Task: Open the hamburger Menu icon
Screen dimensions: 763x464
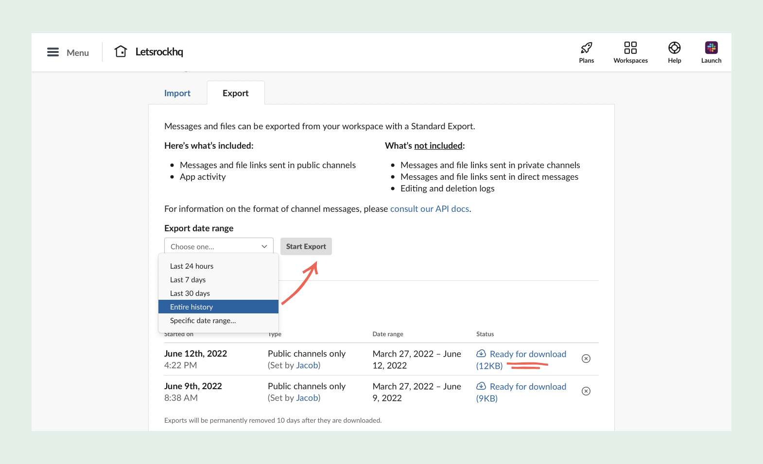Action: (53, 52)
